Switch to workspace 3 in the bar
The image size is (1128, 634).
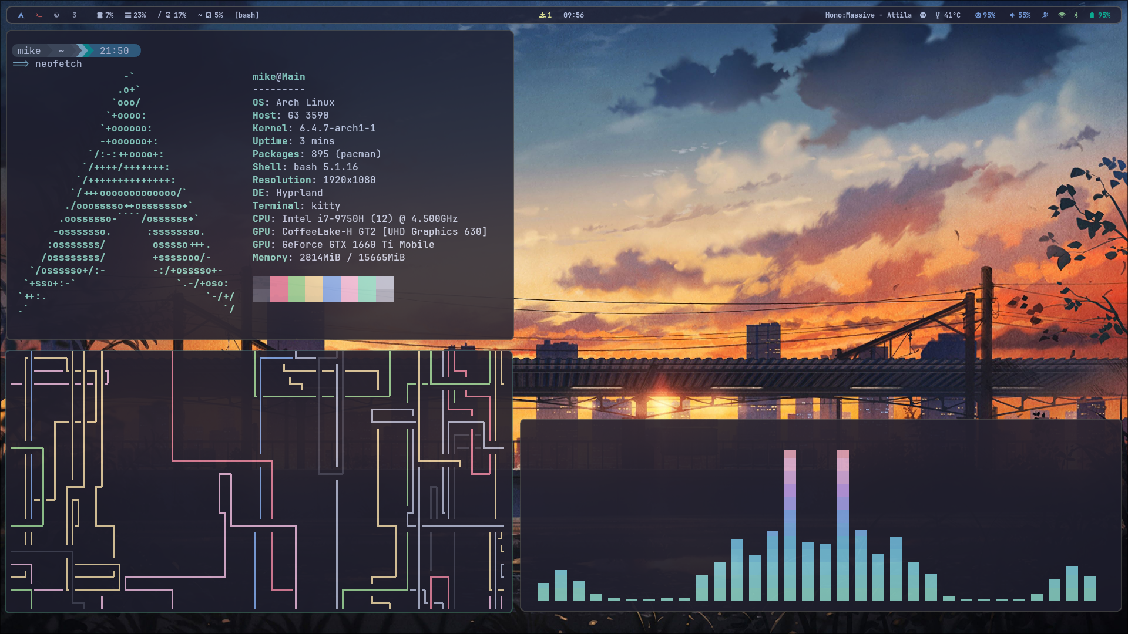(75, 15)
